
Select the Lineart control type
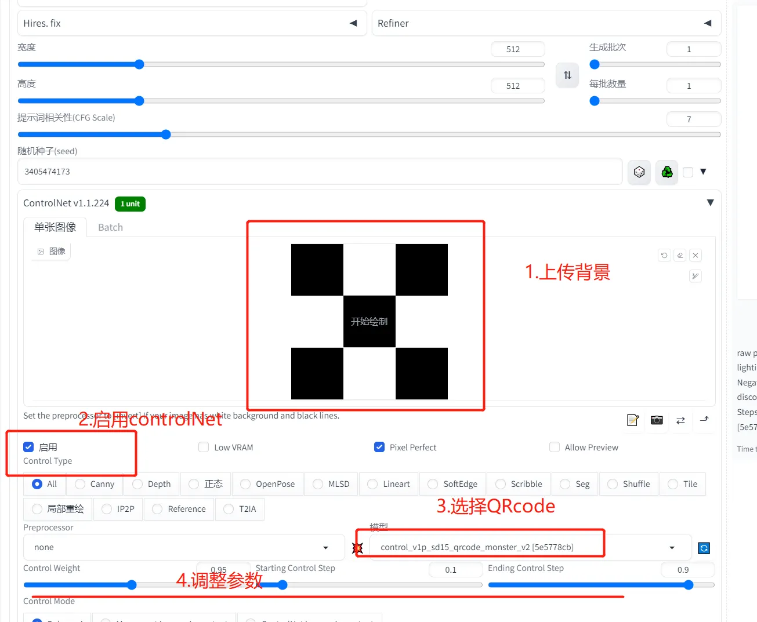coord(389,484)
